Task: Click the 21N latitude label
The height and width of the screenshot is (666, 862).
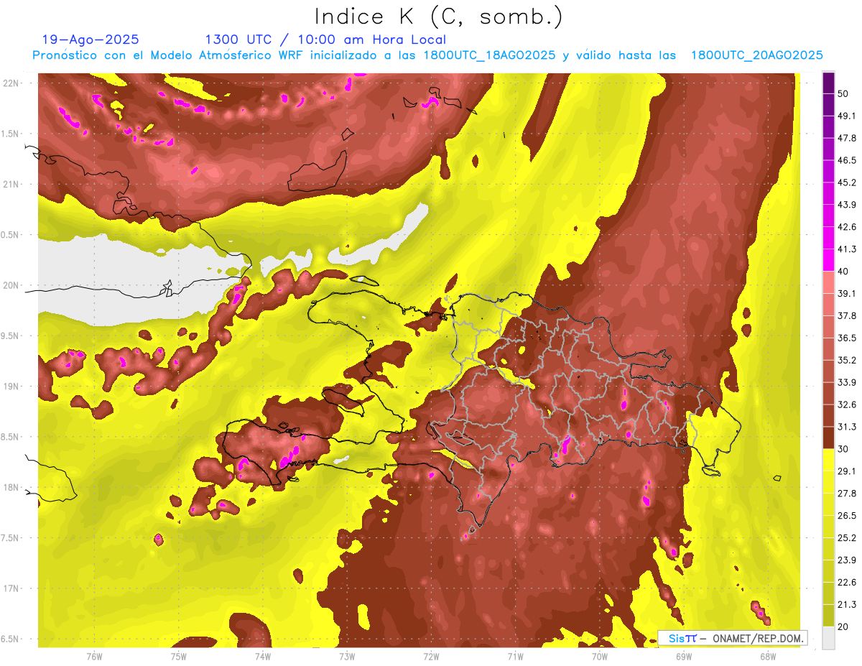Action: click(12, 184)
